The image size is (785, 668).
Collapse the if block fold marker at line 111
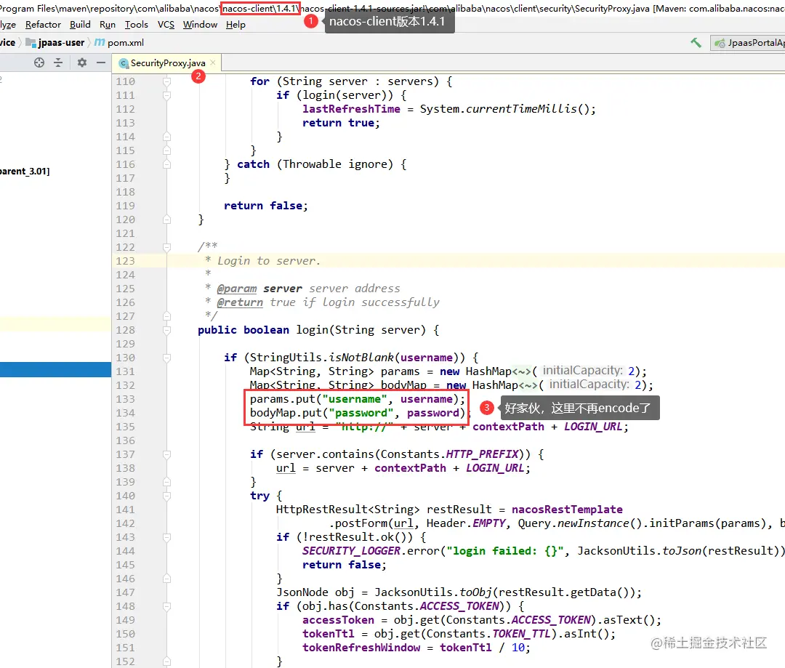[x=166, y=95]
